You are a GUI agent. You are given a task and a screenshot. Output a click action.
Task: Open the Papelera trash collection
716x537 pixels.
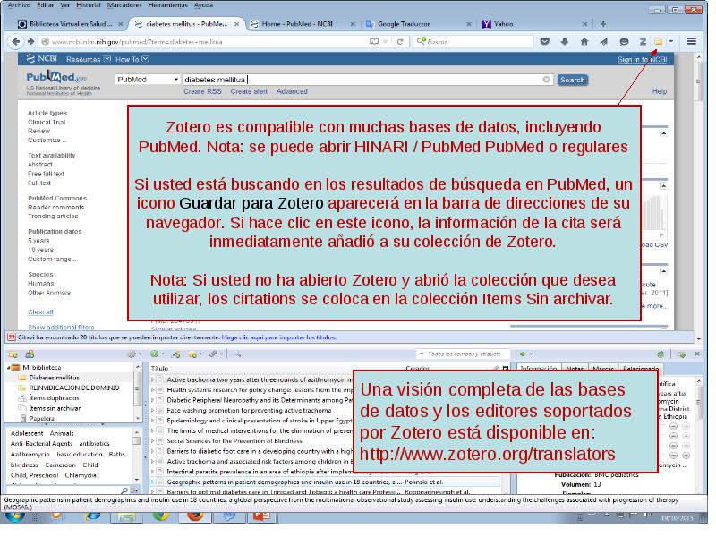(x=41, y=419)
